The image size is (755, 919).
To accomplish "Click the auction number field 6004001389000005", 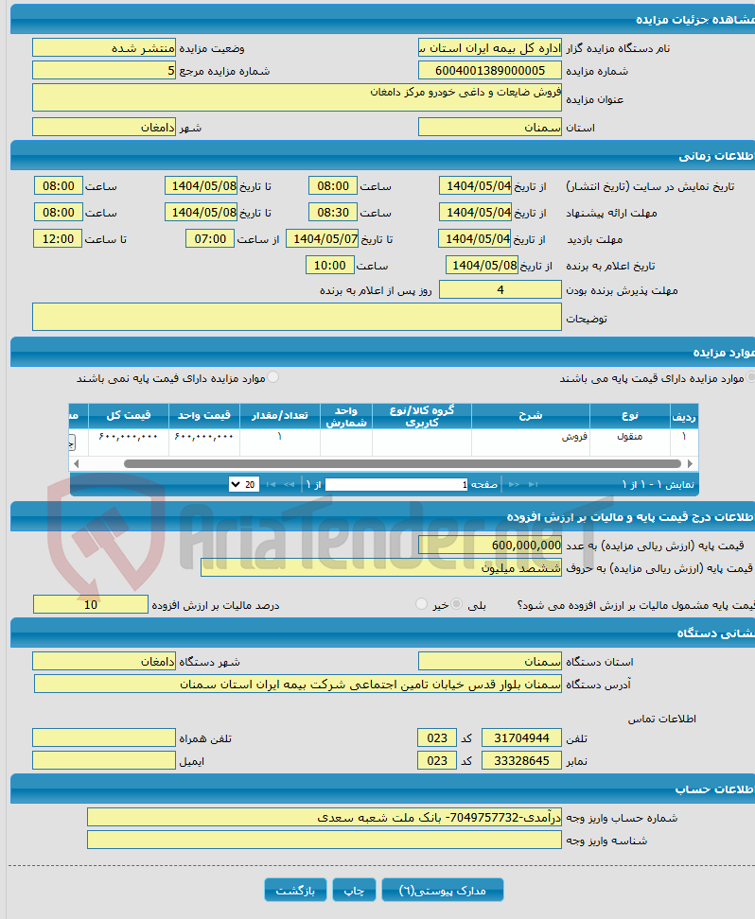I will (x=490, y=70).
